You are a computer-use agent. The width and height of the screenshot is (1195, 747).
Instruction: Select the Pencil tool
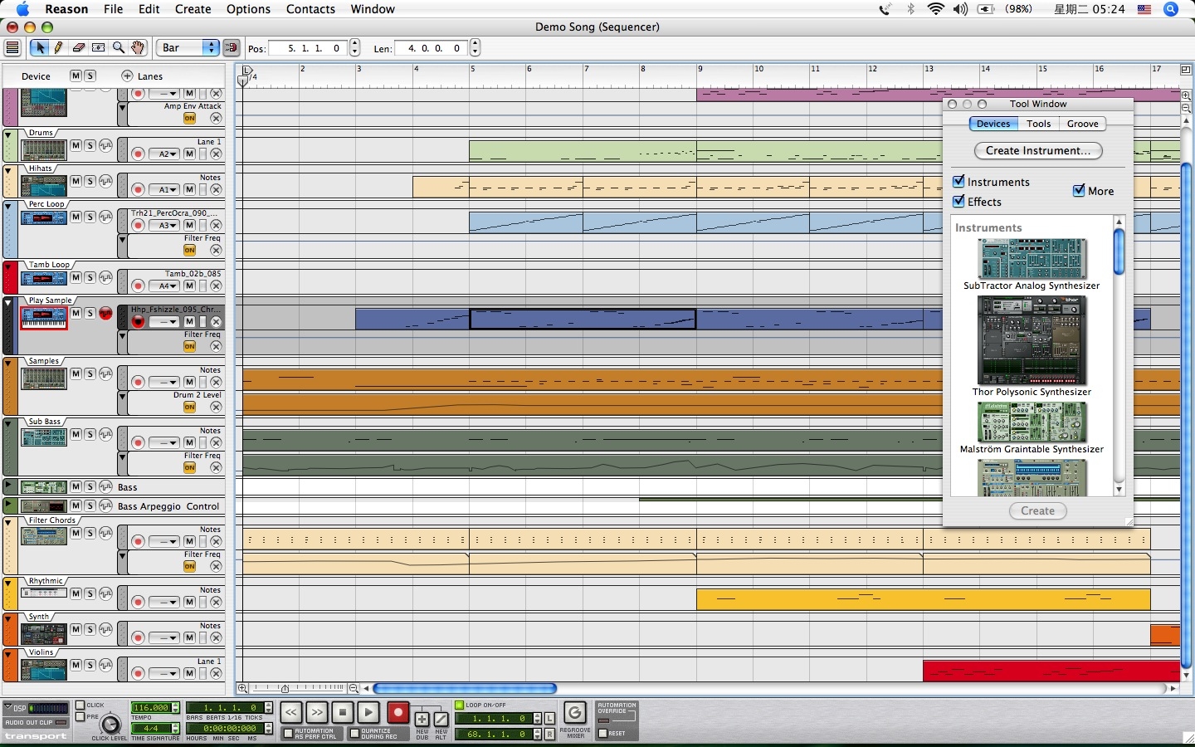(58, 48)
